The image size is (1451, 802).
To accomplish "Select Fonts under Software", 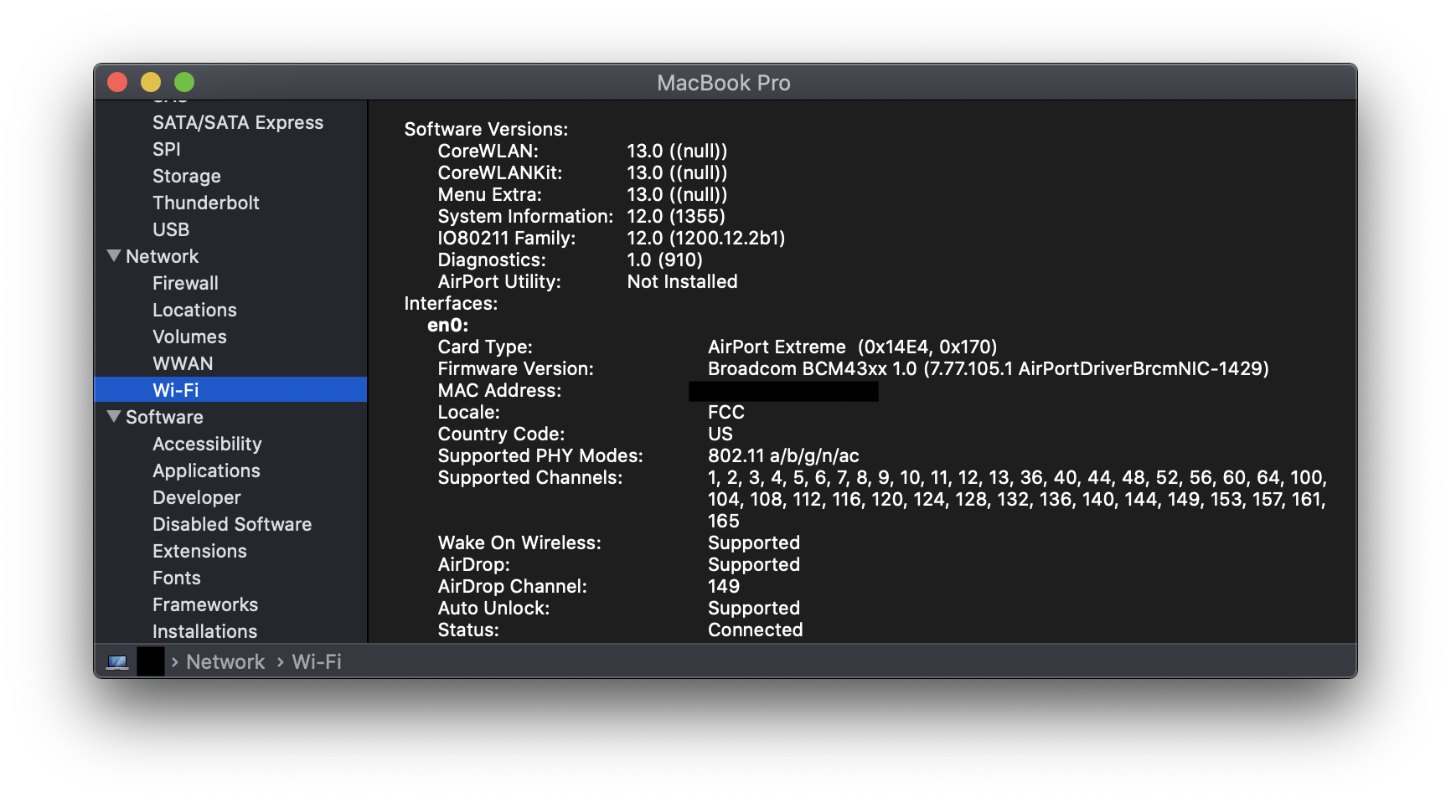I will click(177, 578).
